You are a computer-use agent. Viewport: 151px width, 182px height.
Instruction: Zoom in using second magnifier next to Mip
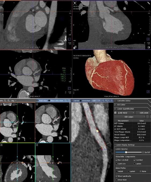coord(9,101)
